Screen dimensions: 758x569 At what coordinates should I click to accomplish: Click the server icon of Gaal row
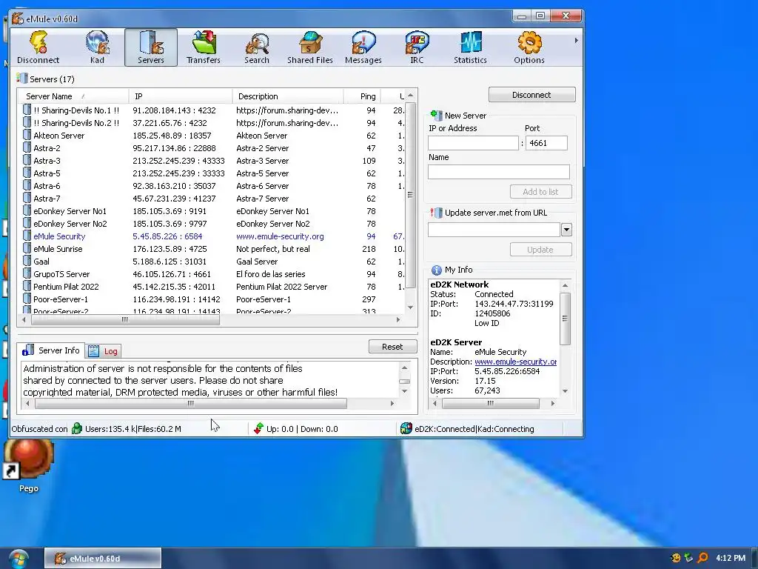(x=27, y=262)
